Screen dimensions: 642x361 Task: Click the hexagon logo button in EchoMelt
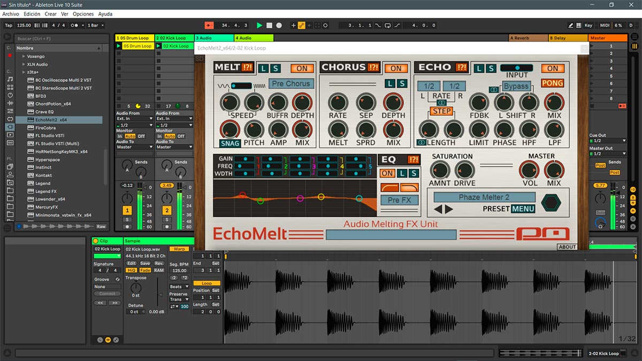[x=551, y=203]
